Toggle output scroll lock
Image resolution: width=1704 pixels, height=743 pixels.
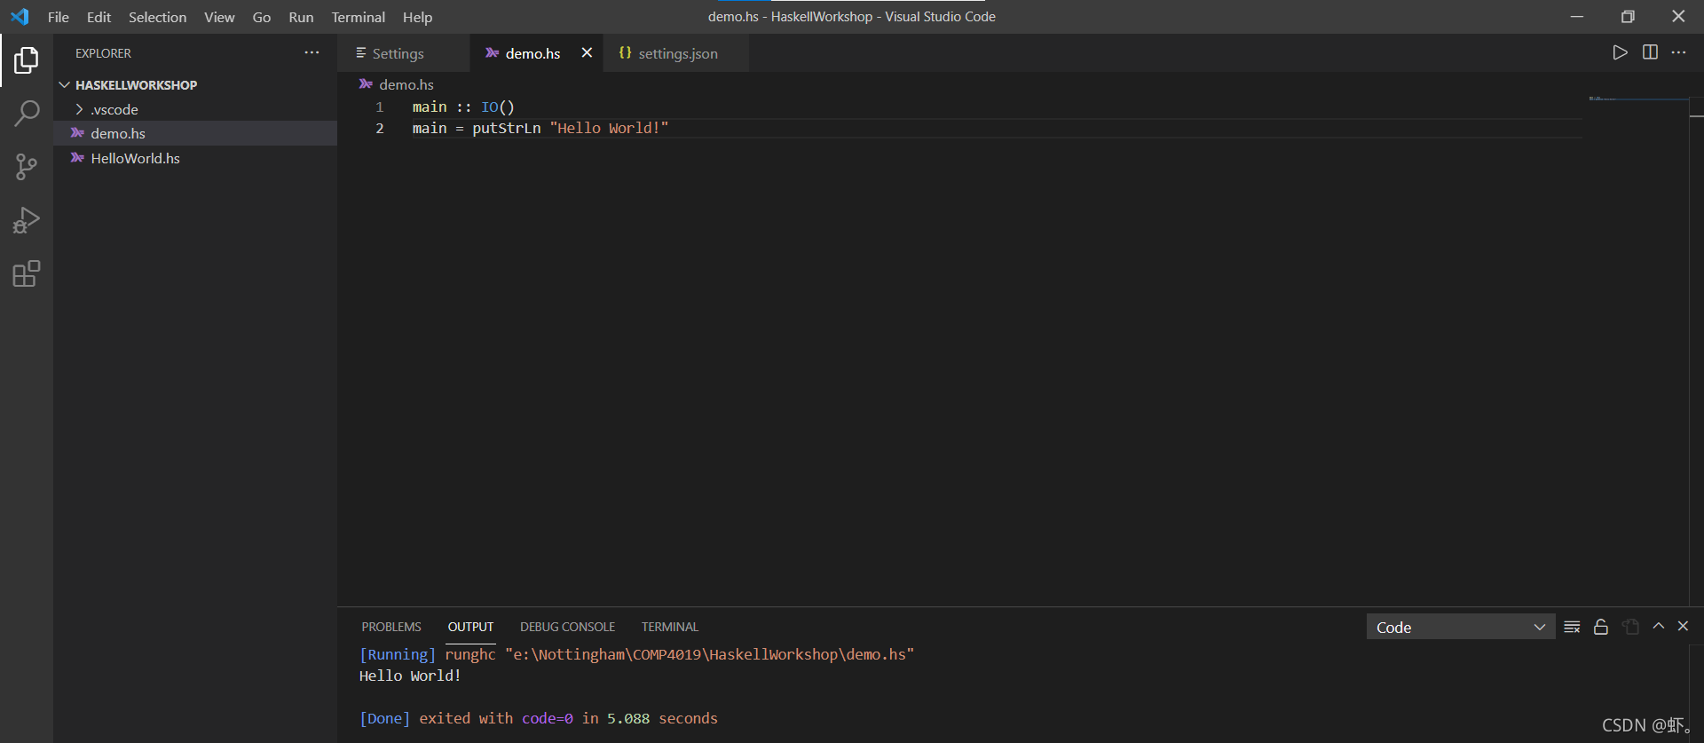(1601, 627)
